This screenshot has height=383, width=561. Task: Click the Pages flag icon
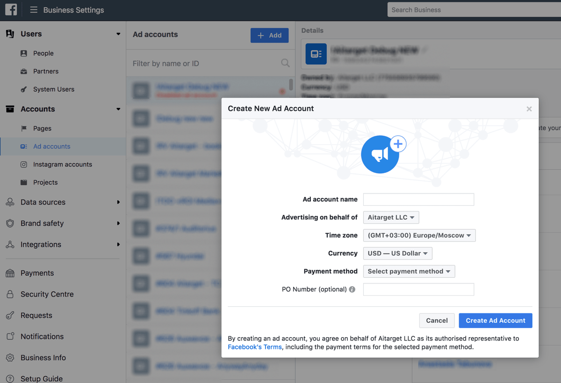tap(24, 129)
